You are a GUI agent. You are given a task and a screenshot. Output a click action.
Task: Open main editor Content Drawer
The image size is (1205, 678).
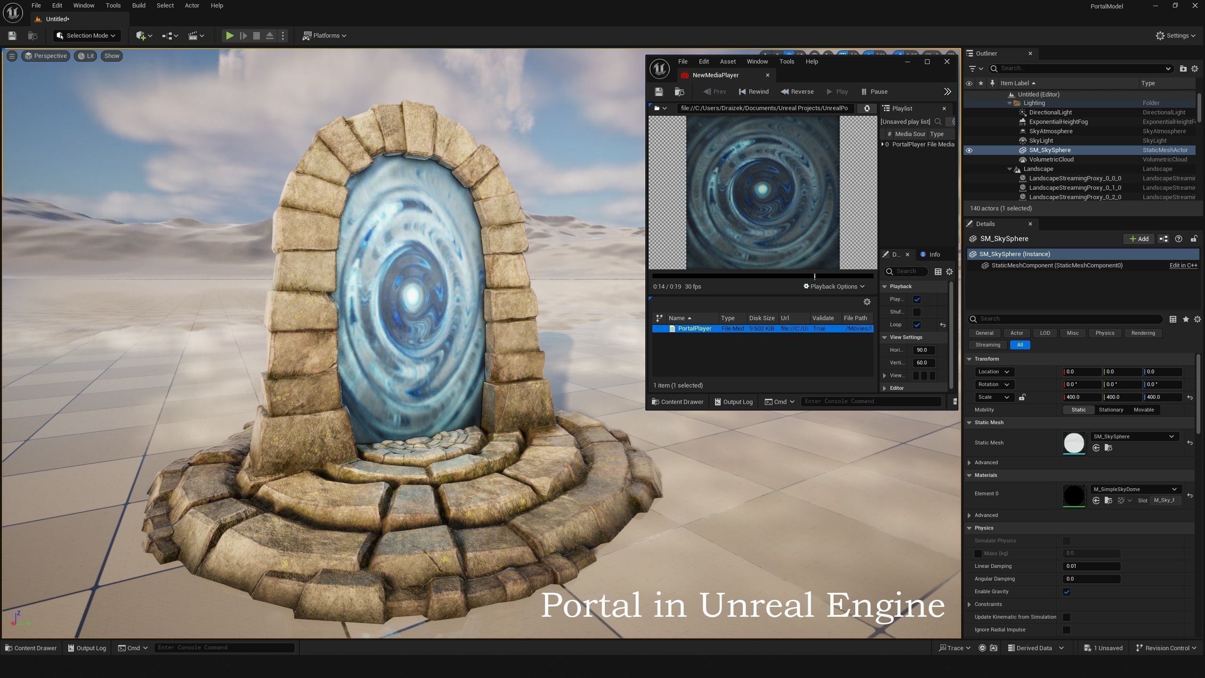click(31, 648)
